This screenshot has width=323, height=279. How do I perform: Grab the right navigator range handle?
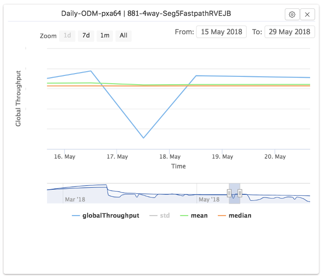click(240, 193)
